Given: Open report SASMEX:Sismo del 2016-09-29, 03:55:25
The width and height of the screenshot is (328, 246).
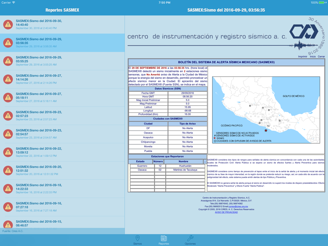Looking at the screenshot, I should click(x=62, y=61).
